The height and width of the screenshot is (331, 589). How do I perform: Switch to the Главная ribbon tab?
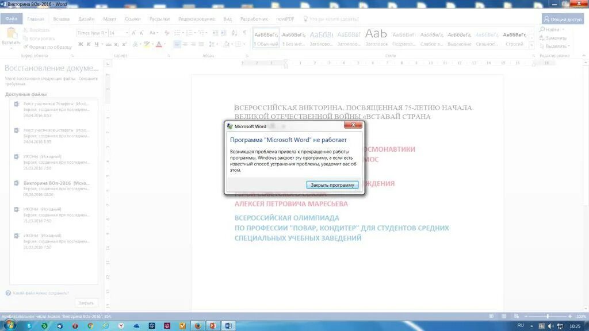coord(36,19)
